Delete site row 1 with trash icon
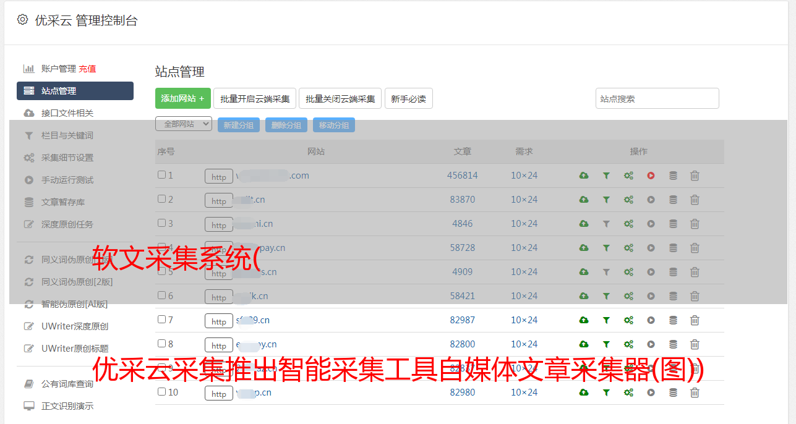The width and height of the screenshot is (796, 424). click(695, 176)
